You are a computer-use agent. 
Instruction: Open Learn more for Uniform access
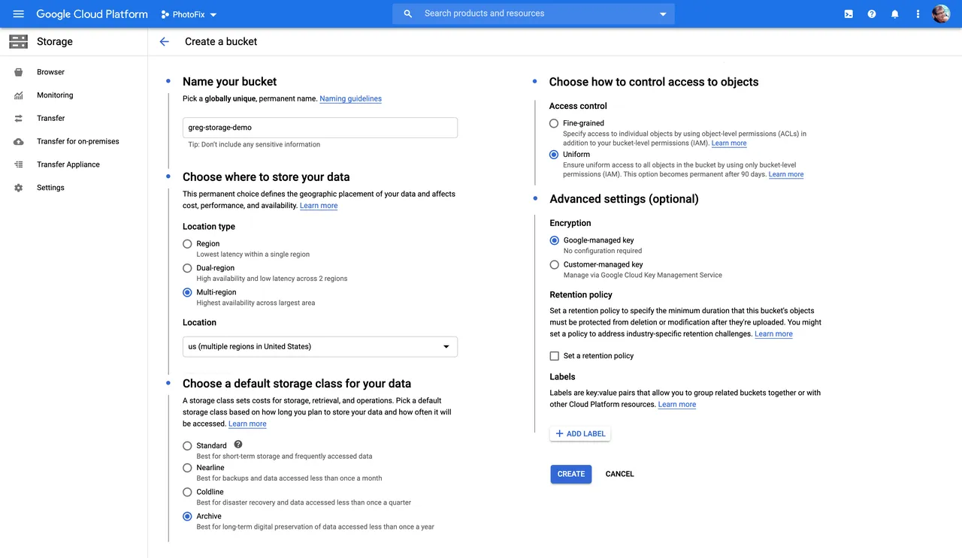(786, 174)
